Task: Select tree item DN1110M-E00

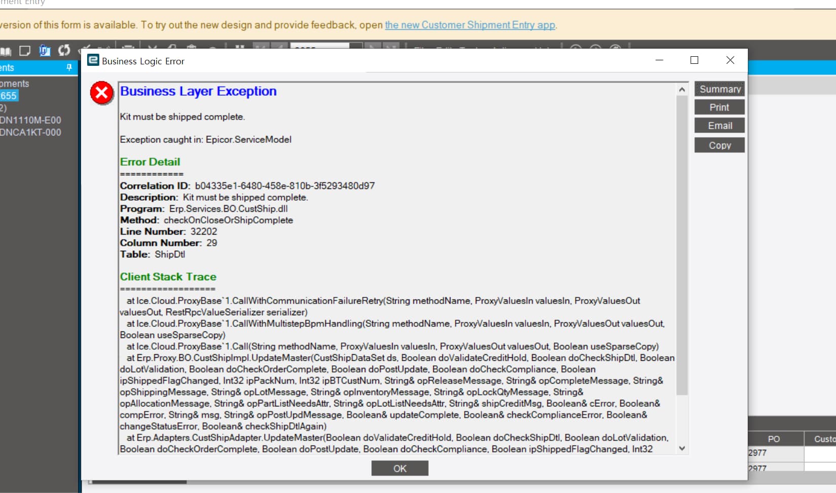Action: (x=30, y=120)
